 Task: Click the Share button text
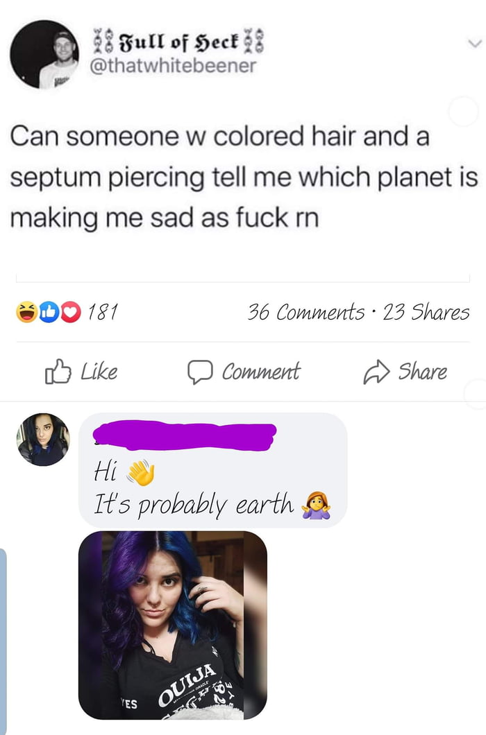pos(423,372)
